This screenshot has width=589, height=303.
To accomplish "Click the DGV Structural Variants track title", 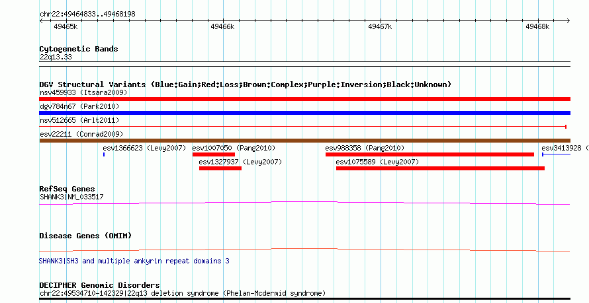I will pyautogui.click(x=246, y=84).
